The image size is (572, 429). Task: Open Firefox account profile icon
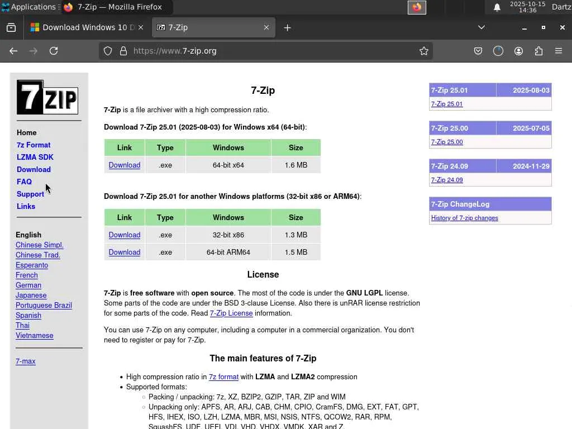[x=518, y=51]
